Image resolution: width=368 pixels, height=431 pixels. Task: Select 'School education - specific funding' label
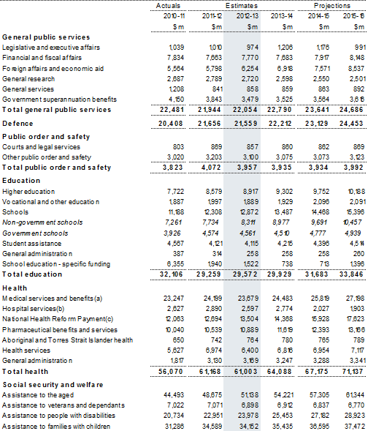pos(56,264)
